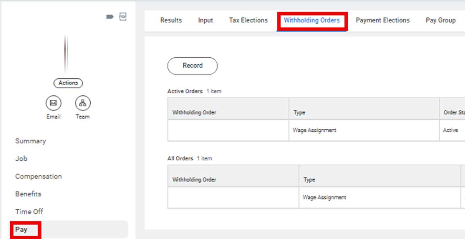Click the tag icon left of PDF
The width and height of the screenshot is (465, 239).
110,17
